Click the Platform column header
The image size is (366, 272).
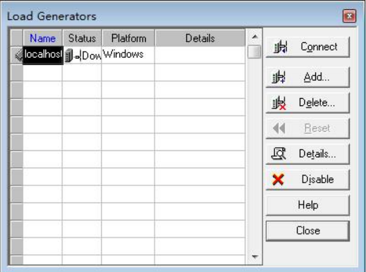[128, 39]
